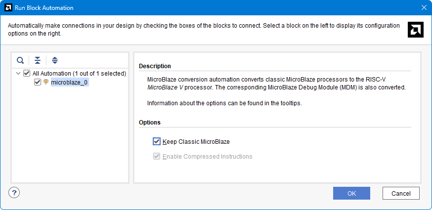Confirm automation with the OK button

pos(351,193)
